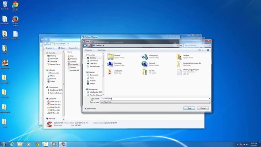Select Downloads in Save As sidebar
Screen dimensions: 261x147
[94, 61]
